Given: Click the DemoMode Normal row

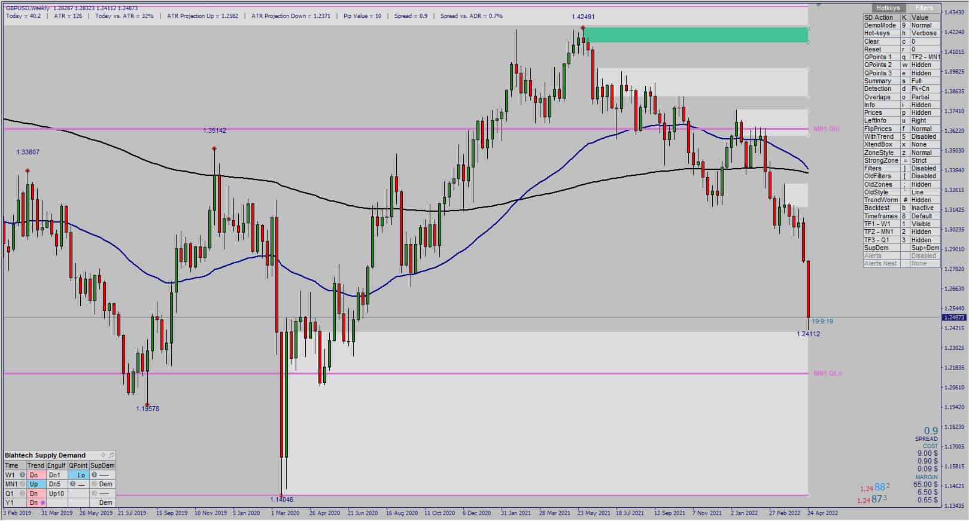Looking at the screenshot, I should pyautogui.click(x=901, y=25).
